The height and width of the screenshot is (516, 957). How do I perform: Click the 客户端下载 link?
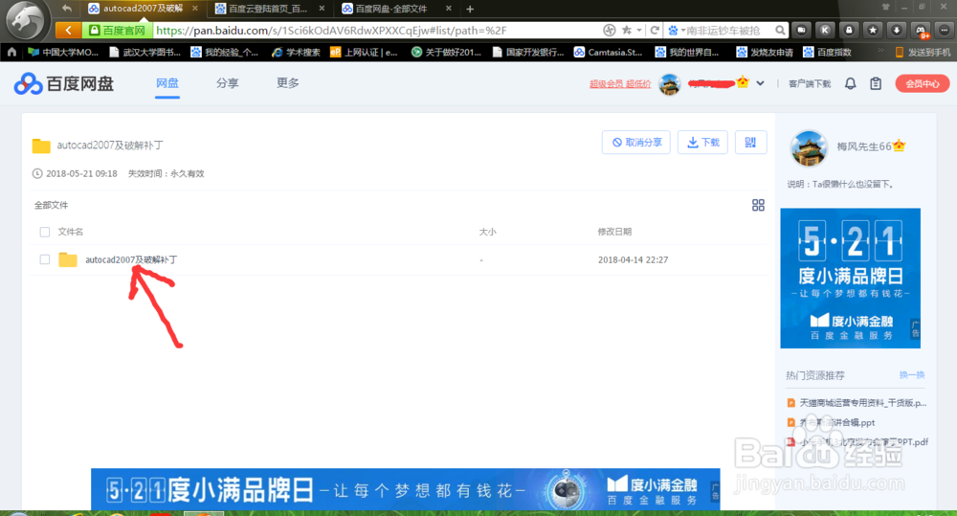pyautogui.click(x=810, y=84)
